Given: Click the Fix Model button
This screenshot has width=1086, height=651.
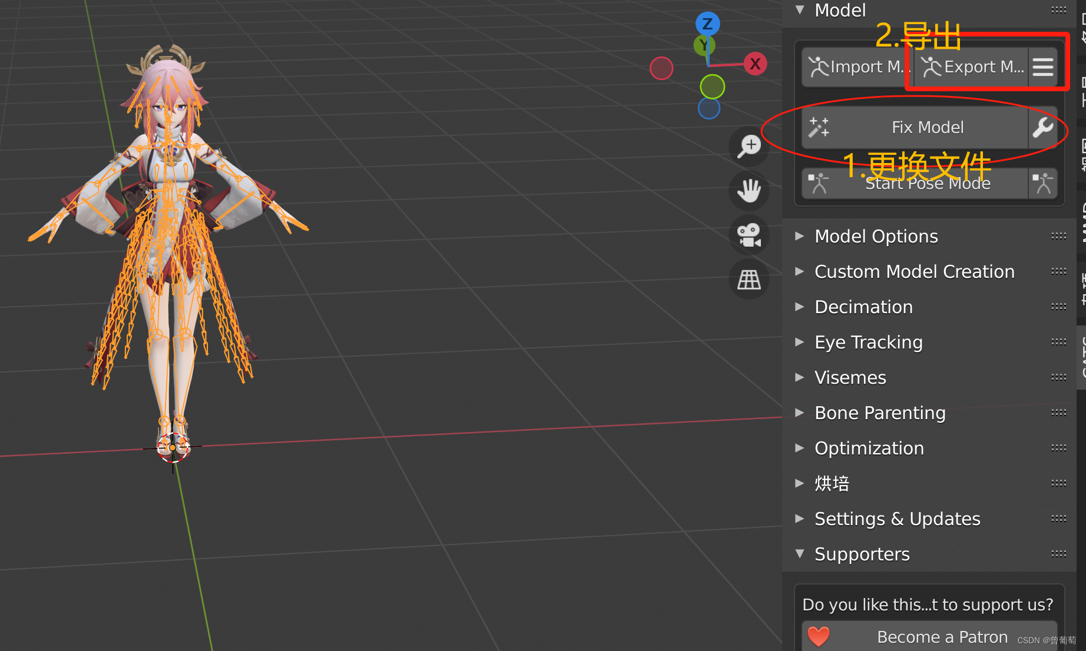Looking at the screenshot, I should click(915, 127).
